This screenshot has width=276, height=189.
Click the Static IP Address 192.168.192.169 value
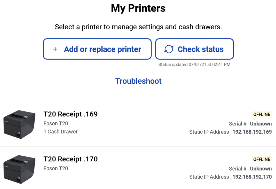pos(252,132)
